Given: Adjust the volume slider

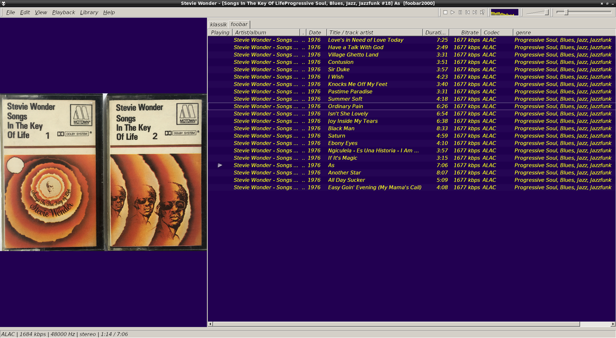Looking at the screenshot, I should (x=537, y=12).
